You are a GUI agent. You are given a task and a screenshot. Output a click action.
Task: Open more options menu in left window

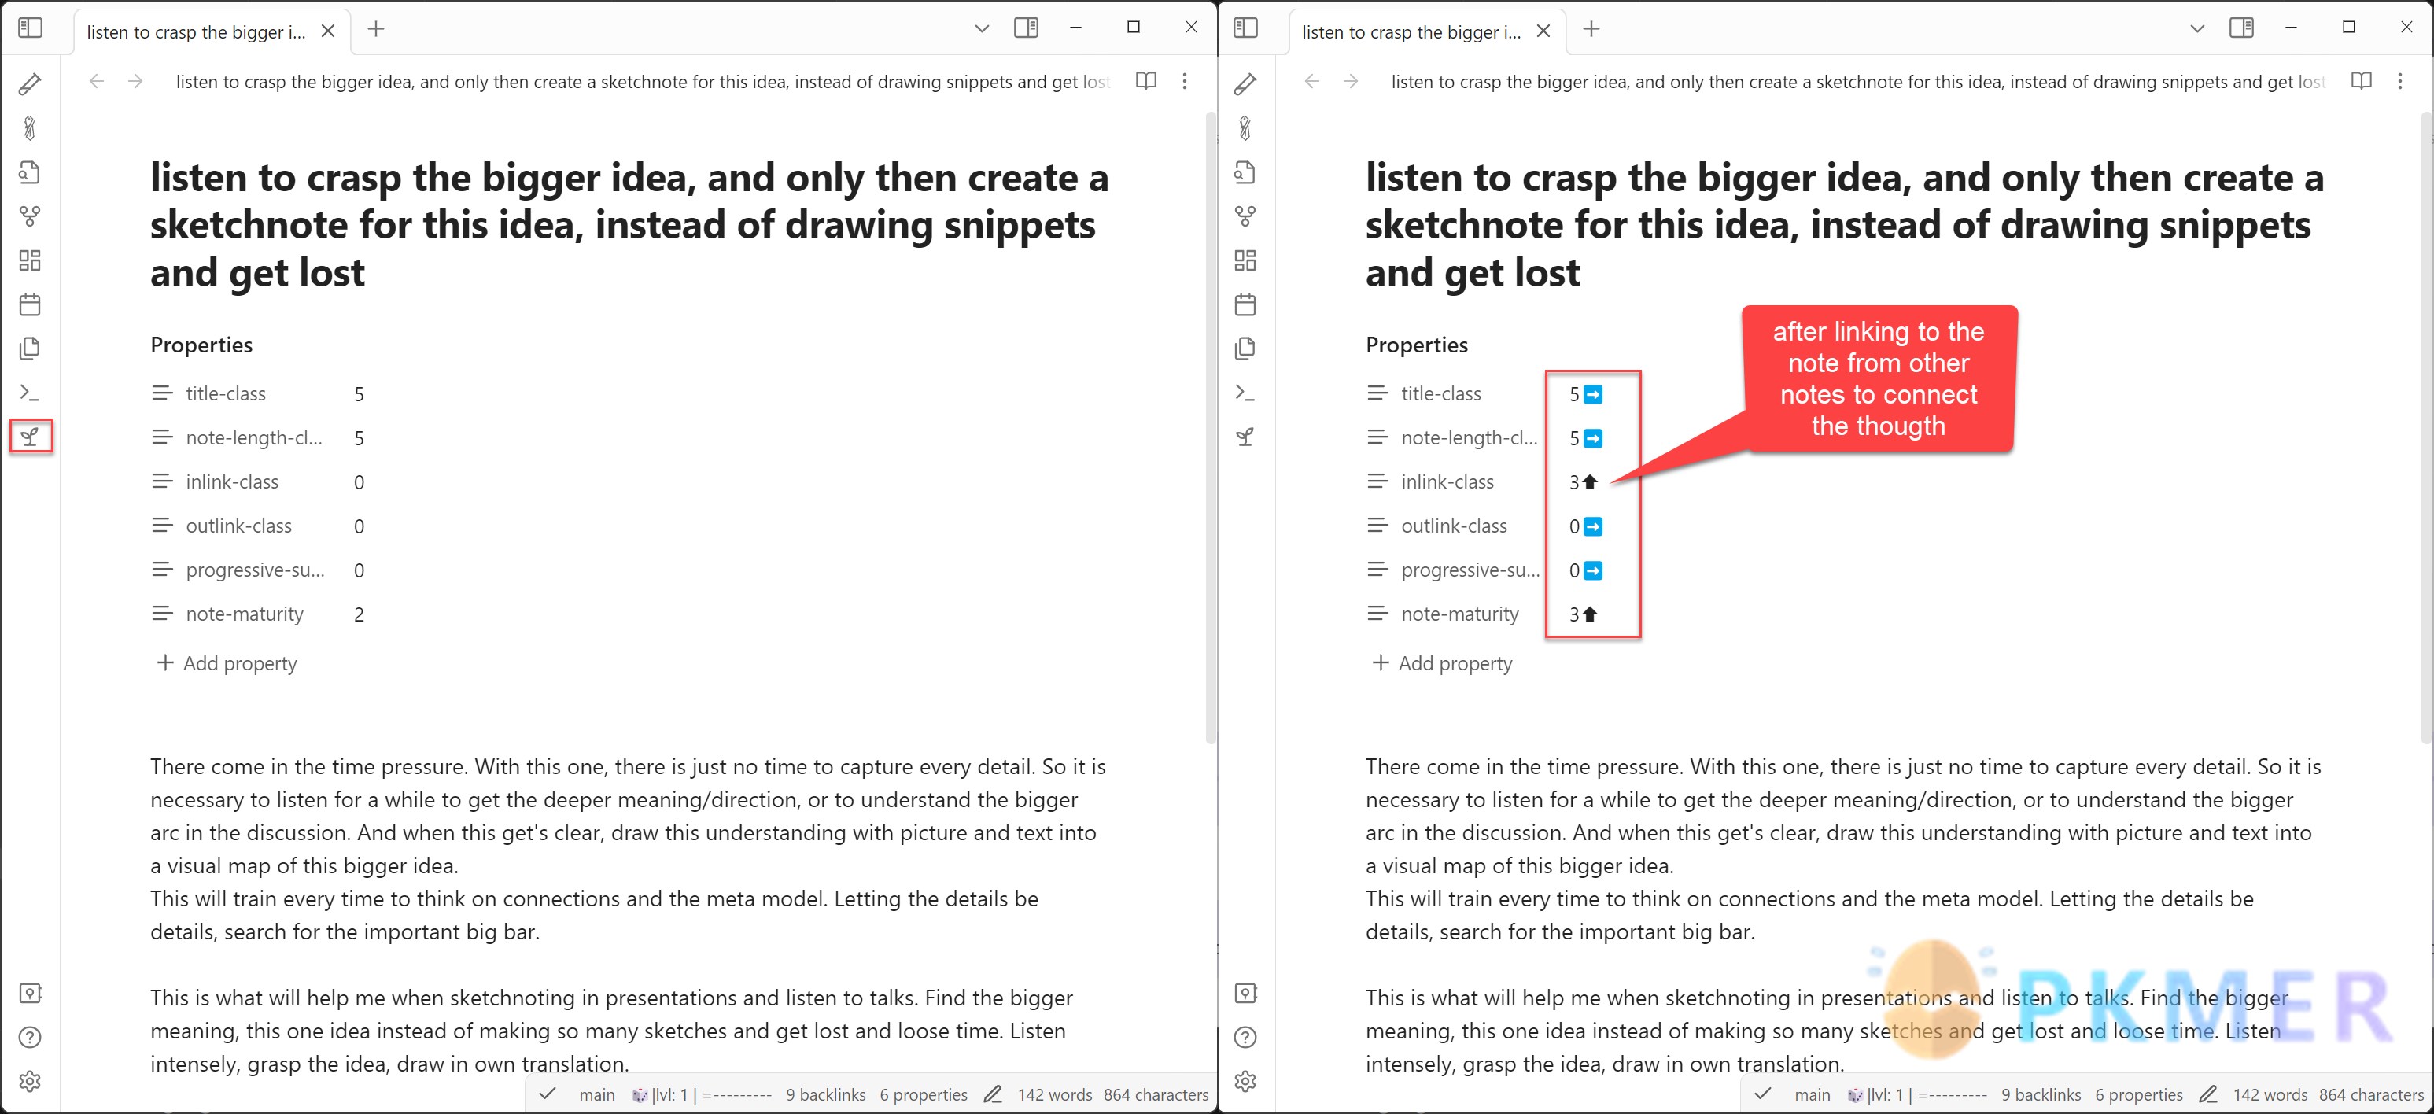pos(1185,81)
